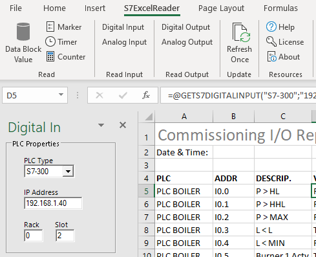Click 'PLC BOILER' cell in row 9
Image resolution: width=316 pixels, height=257 pixels.
tap(184, 243)
